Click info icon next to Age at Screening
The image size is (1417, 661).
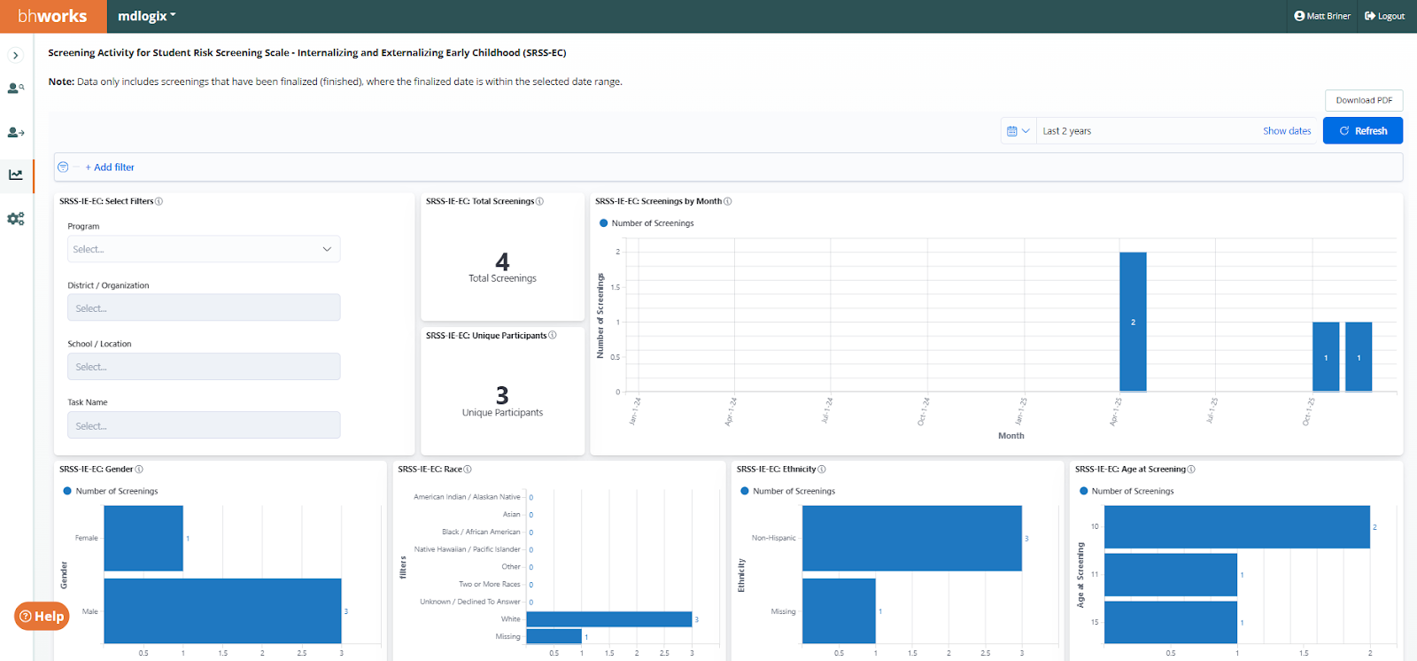tap(1191, 469)
